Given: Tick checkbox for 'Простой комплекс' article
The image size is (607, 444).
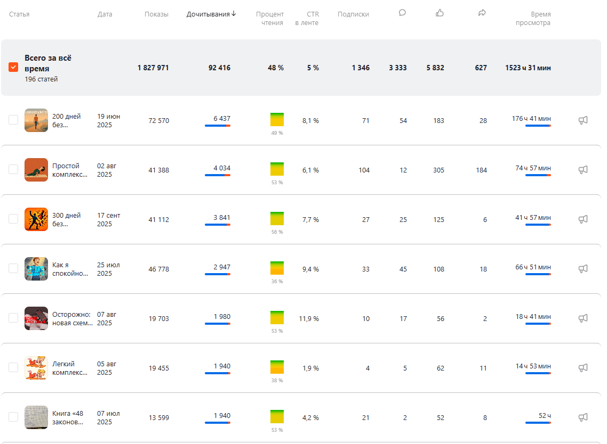Looking at the screenshot, I should (x=13, y=170).
